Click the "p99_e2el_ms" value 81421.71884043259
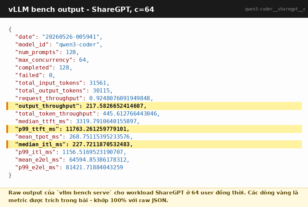This screenshot has height=207, width=308. click(94, 167)
